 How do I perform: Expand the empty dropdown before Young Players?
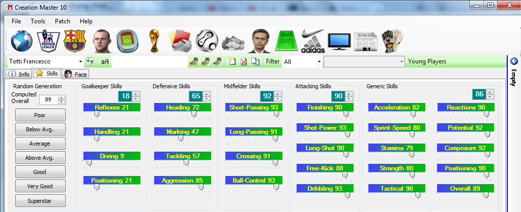(402, 61)
